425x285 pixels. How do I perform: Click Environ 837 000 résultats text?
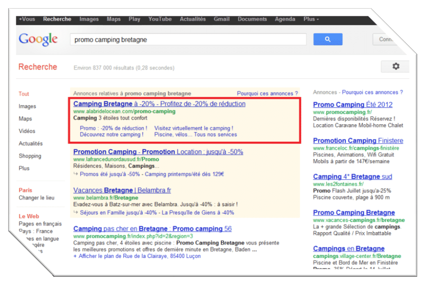coord(124,68)
